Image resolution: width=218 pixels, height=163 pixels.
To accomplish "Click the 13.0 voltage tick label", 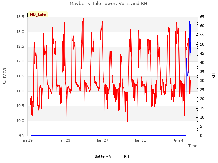I will tap(20, 32).
